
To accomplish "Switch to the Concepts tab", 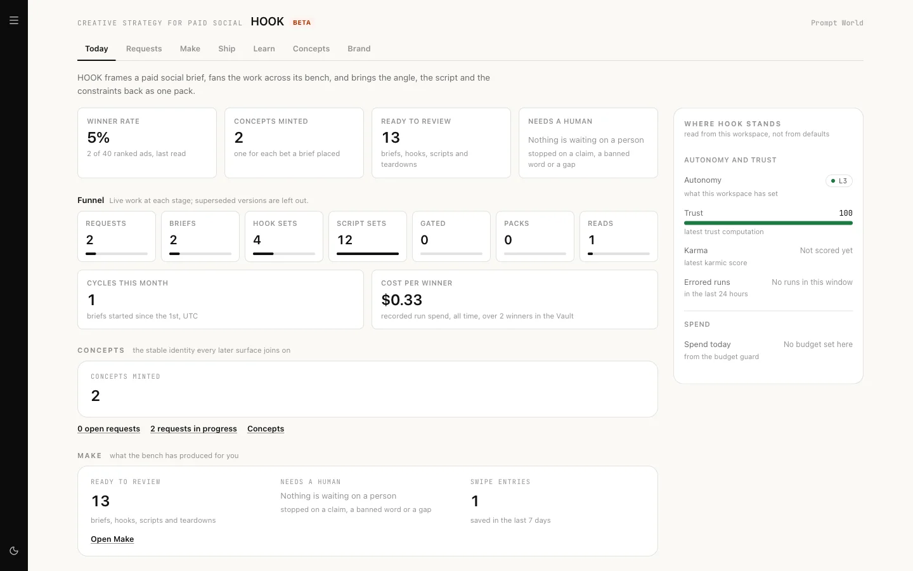I will 311,49.
